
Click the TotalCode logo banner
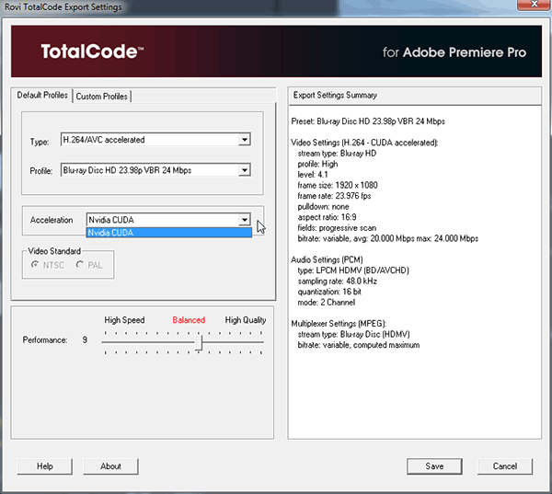coord(276,52)
